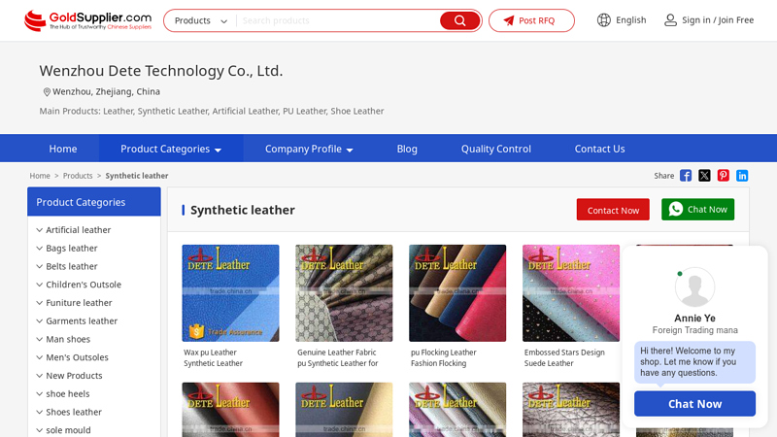Viewport: 777px width, 437px height.
Task: Expand the Garments leather category chevron
Action: 40,321
